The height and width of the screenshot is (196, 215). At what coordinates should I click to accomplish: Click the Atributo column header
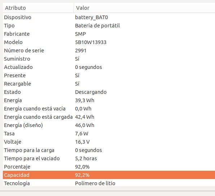[x=38, y=8]
